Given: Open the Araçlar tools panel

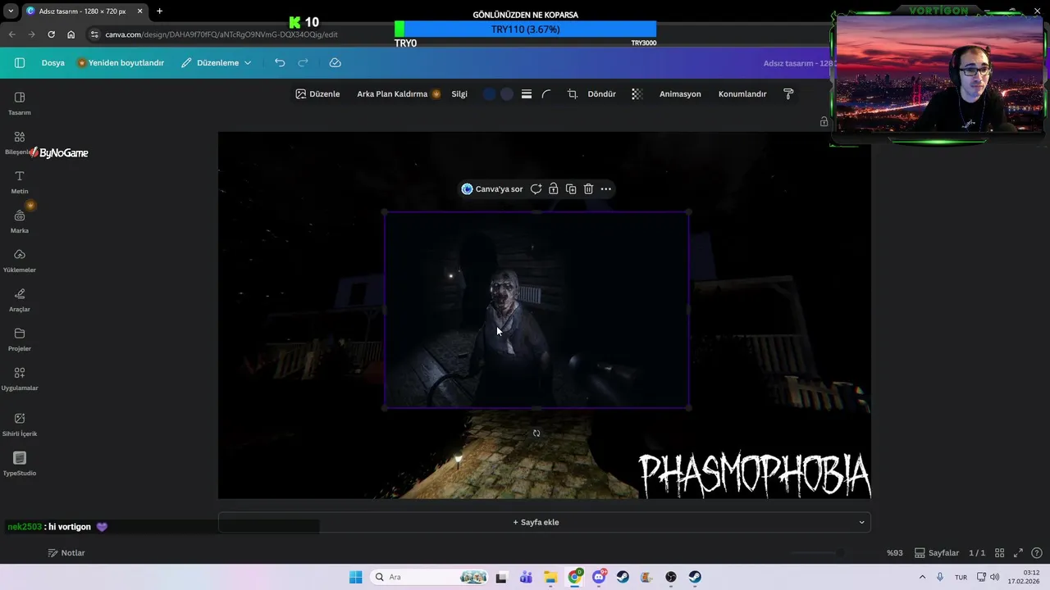Looking at the screenshot, I should pyautogui.click(x=20, y=300).
